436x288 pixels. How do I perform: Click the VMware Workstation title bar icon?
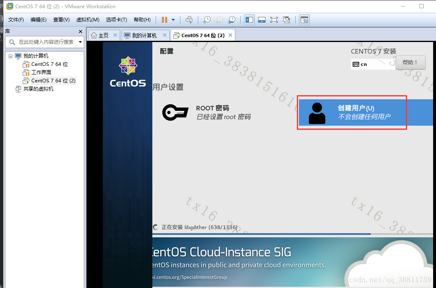[10, 6]
